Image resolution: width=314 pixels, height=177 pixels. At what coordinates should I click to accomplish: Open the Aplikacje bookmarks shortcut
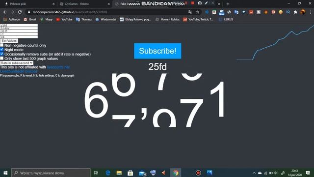[x=12, y=20]
